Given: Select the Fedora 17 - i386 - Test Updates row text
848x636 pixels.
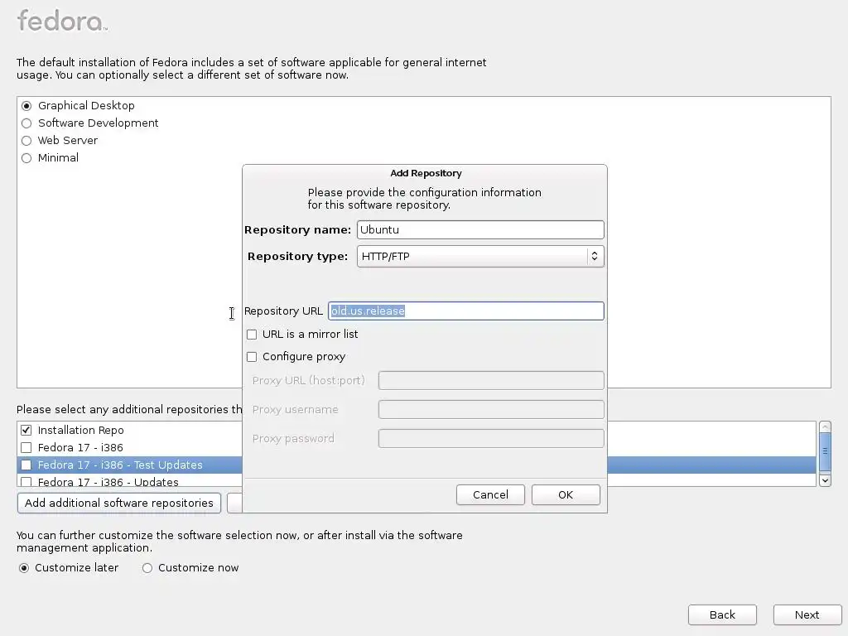Looking at the screenshot, I should point(120,465).
